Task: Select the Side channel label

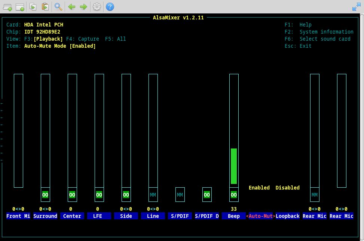Action: (x=126, y=216)
